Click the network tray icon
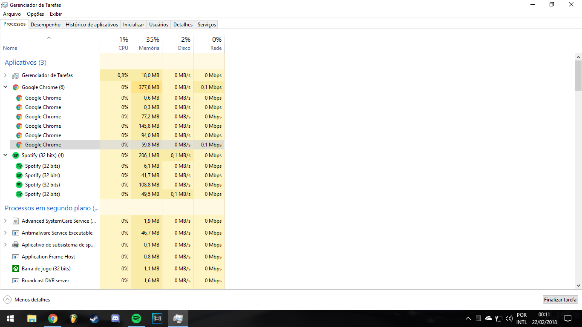The height and width of the screenshot is (327, 582). (x=498, y=318)
